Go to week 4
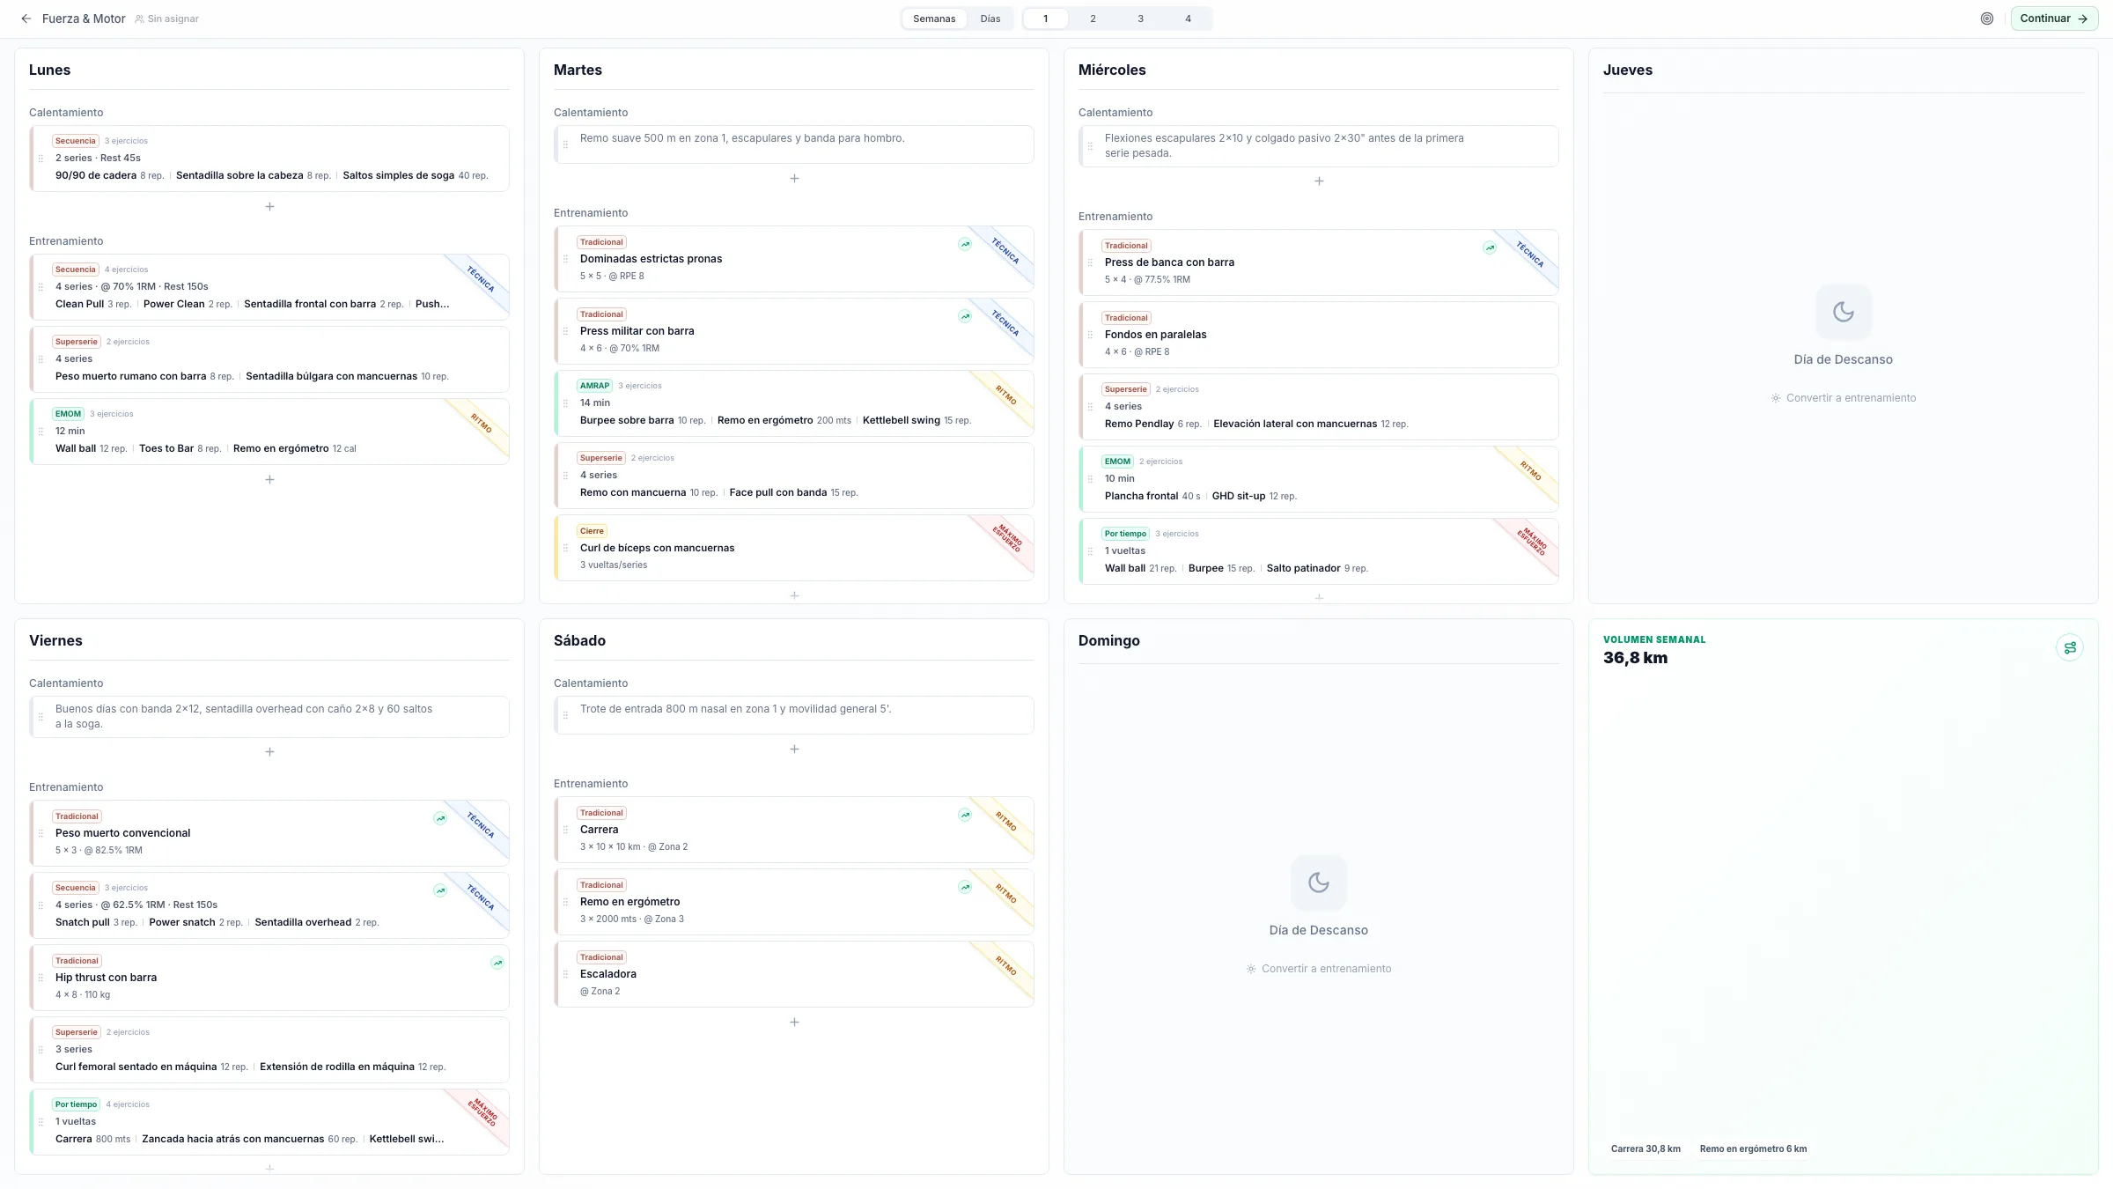Image resolution: width=2113 pixels, height=1189 pixels. pos(1188,18)
